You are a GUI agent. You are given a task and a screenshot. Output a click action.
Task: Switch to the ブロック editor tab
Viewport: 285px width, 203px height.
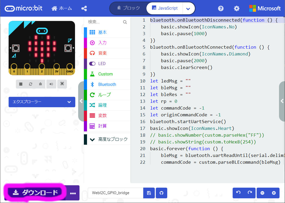[x=128, y=8]
